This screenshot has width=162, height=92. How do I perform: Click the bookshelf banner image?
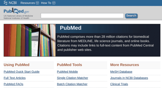point(30,40)
